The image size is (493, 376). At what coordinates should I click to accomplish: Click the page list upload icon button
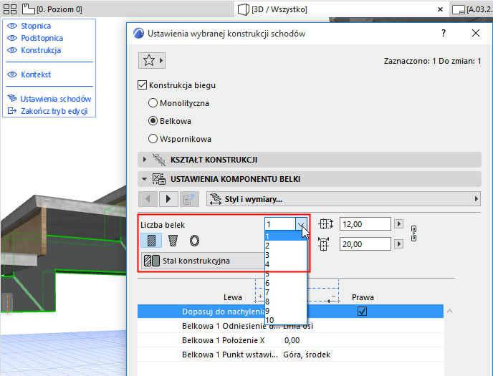pos(189,199)
